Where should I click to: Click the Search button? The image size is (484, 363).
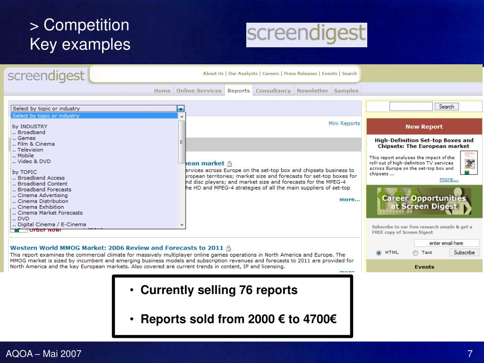(447, 106)
